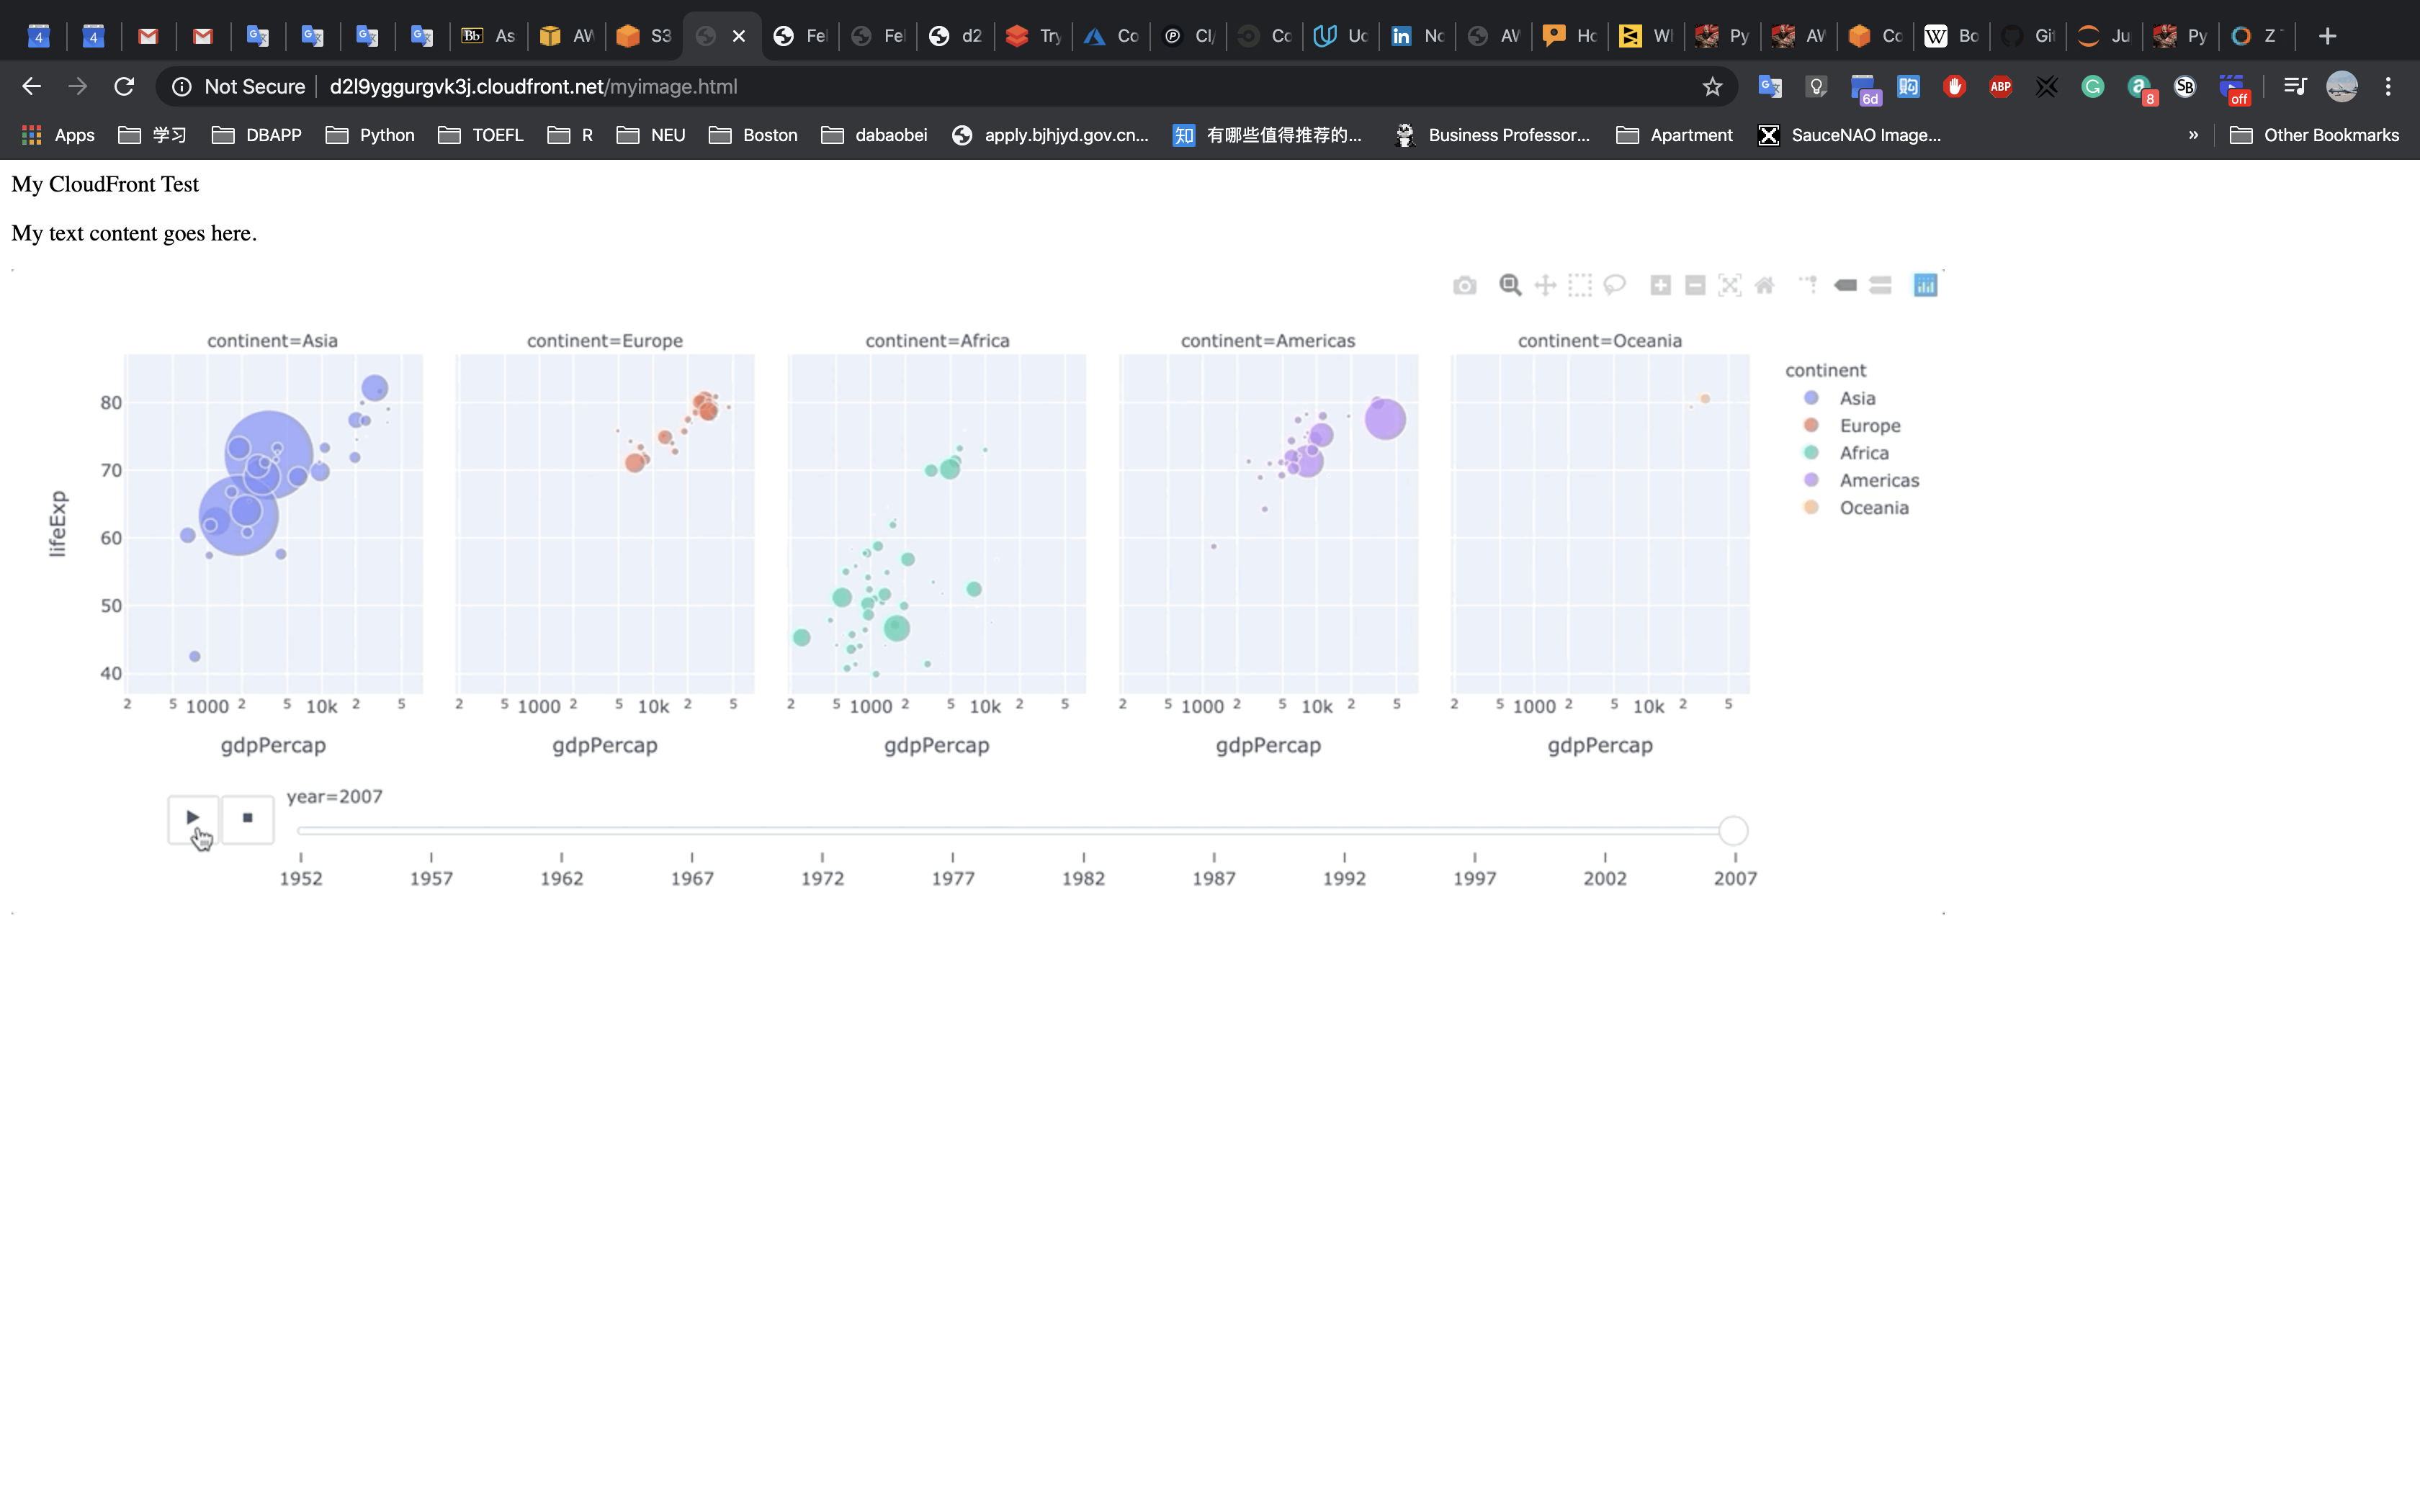Click the Zoom out minus icon
2420x1512 pixels.
click(1695, 286)
